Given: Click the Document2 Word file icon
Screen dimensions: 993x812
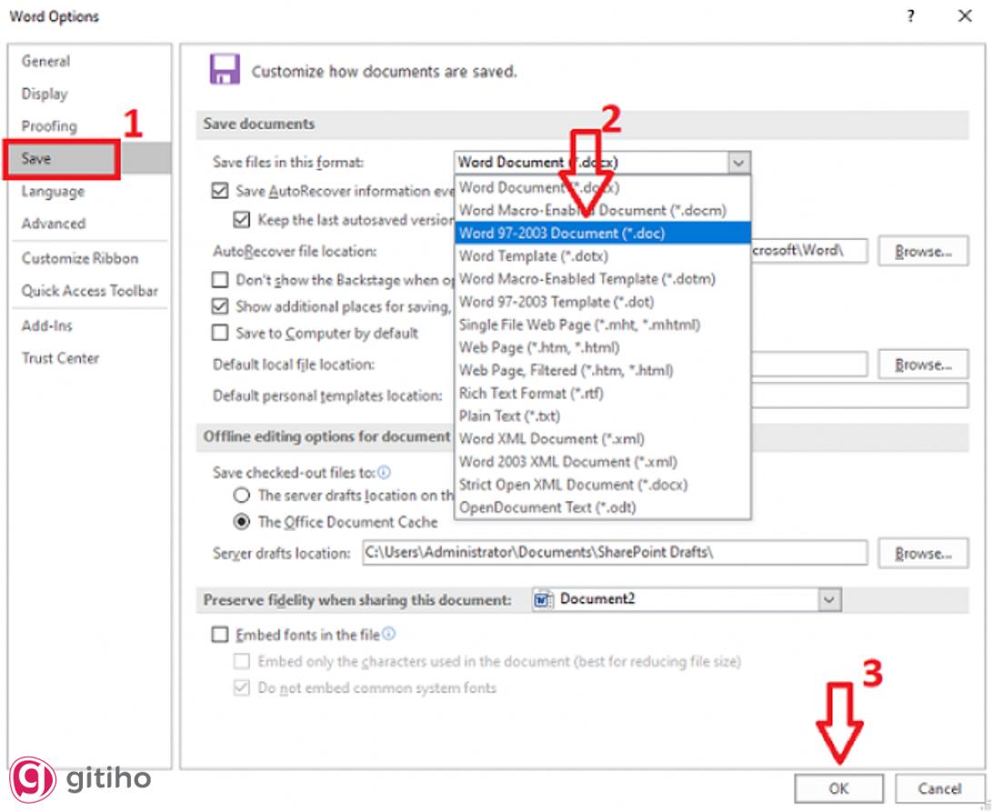Looking at the screenshot, I should (x=543, y=598).
